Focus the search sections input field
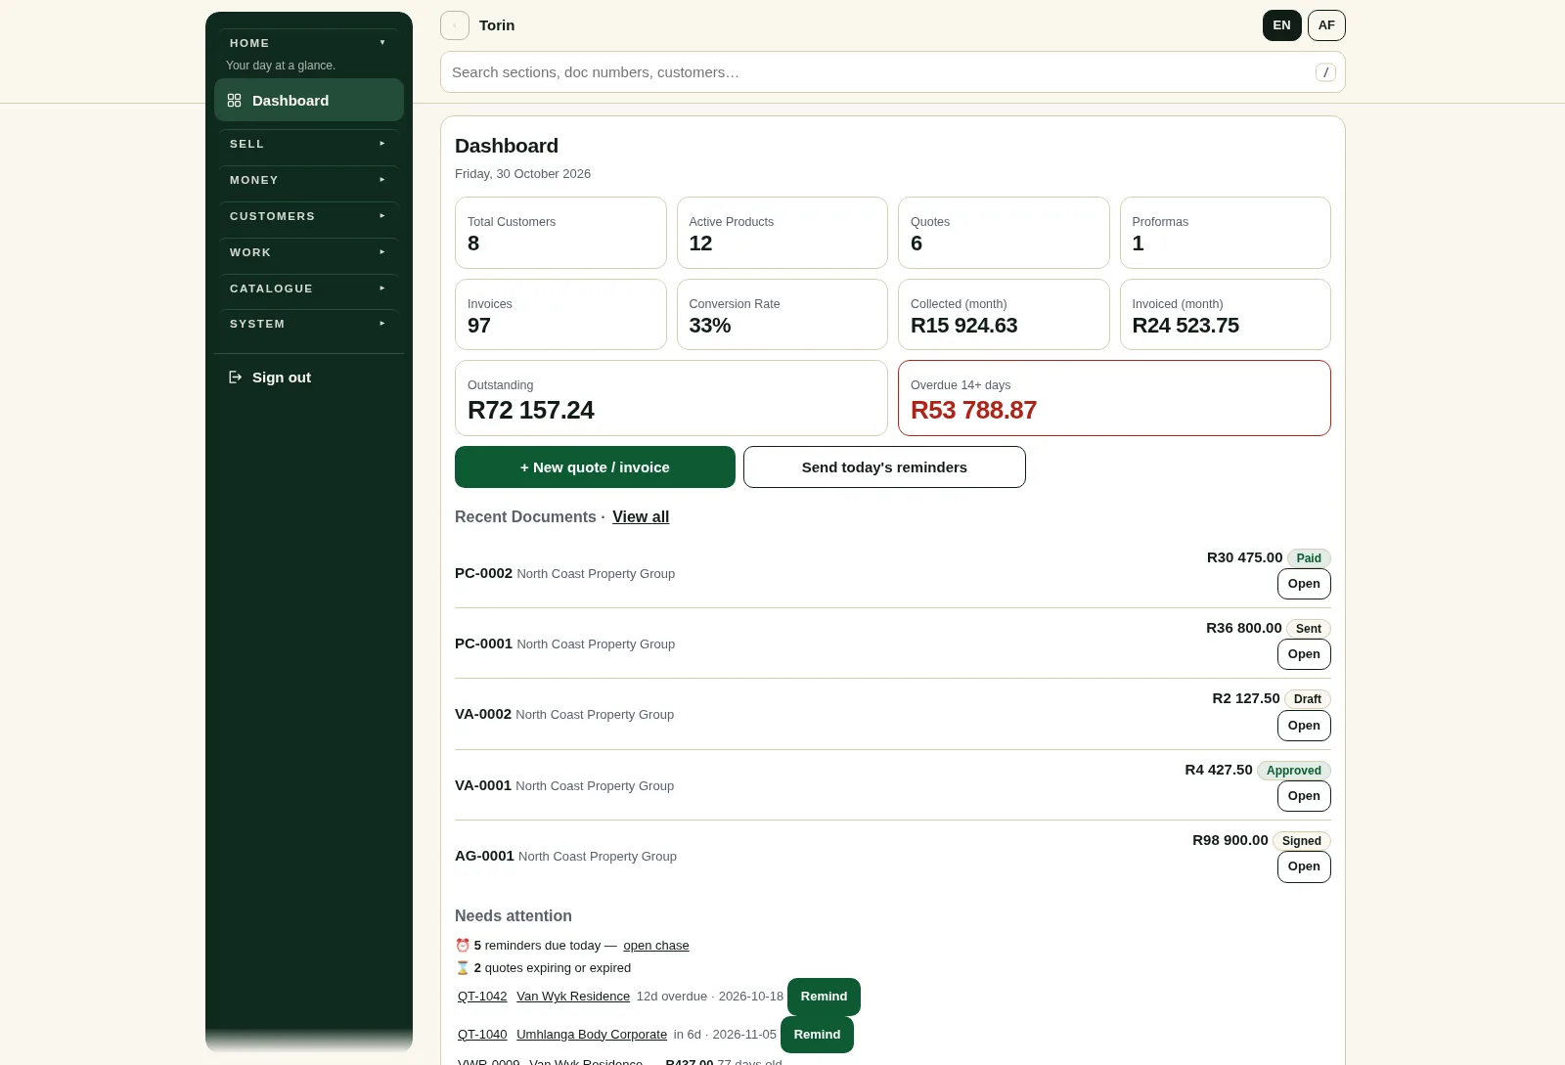Image resolution: width=1565 pixels, height=1065 pixels. coord(893,72)
